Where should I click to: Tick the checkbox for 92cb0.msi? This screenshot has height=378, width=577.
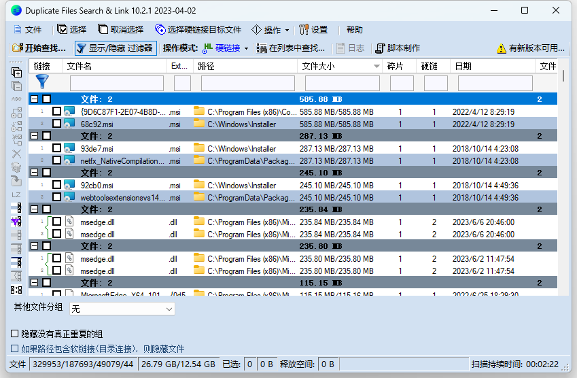click(56, 185)
